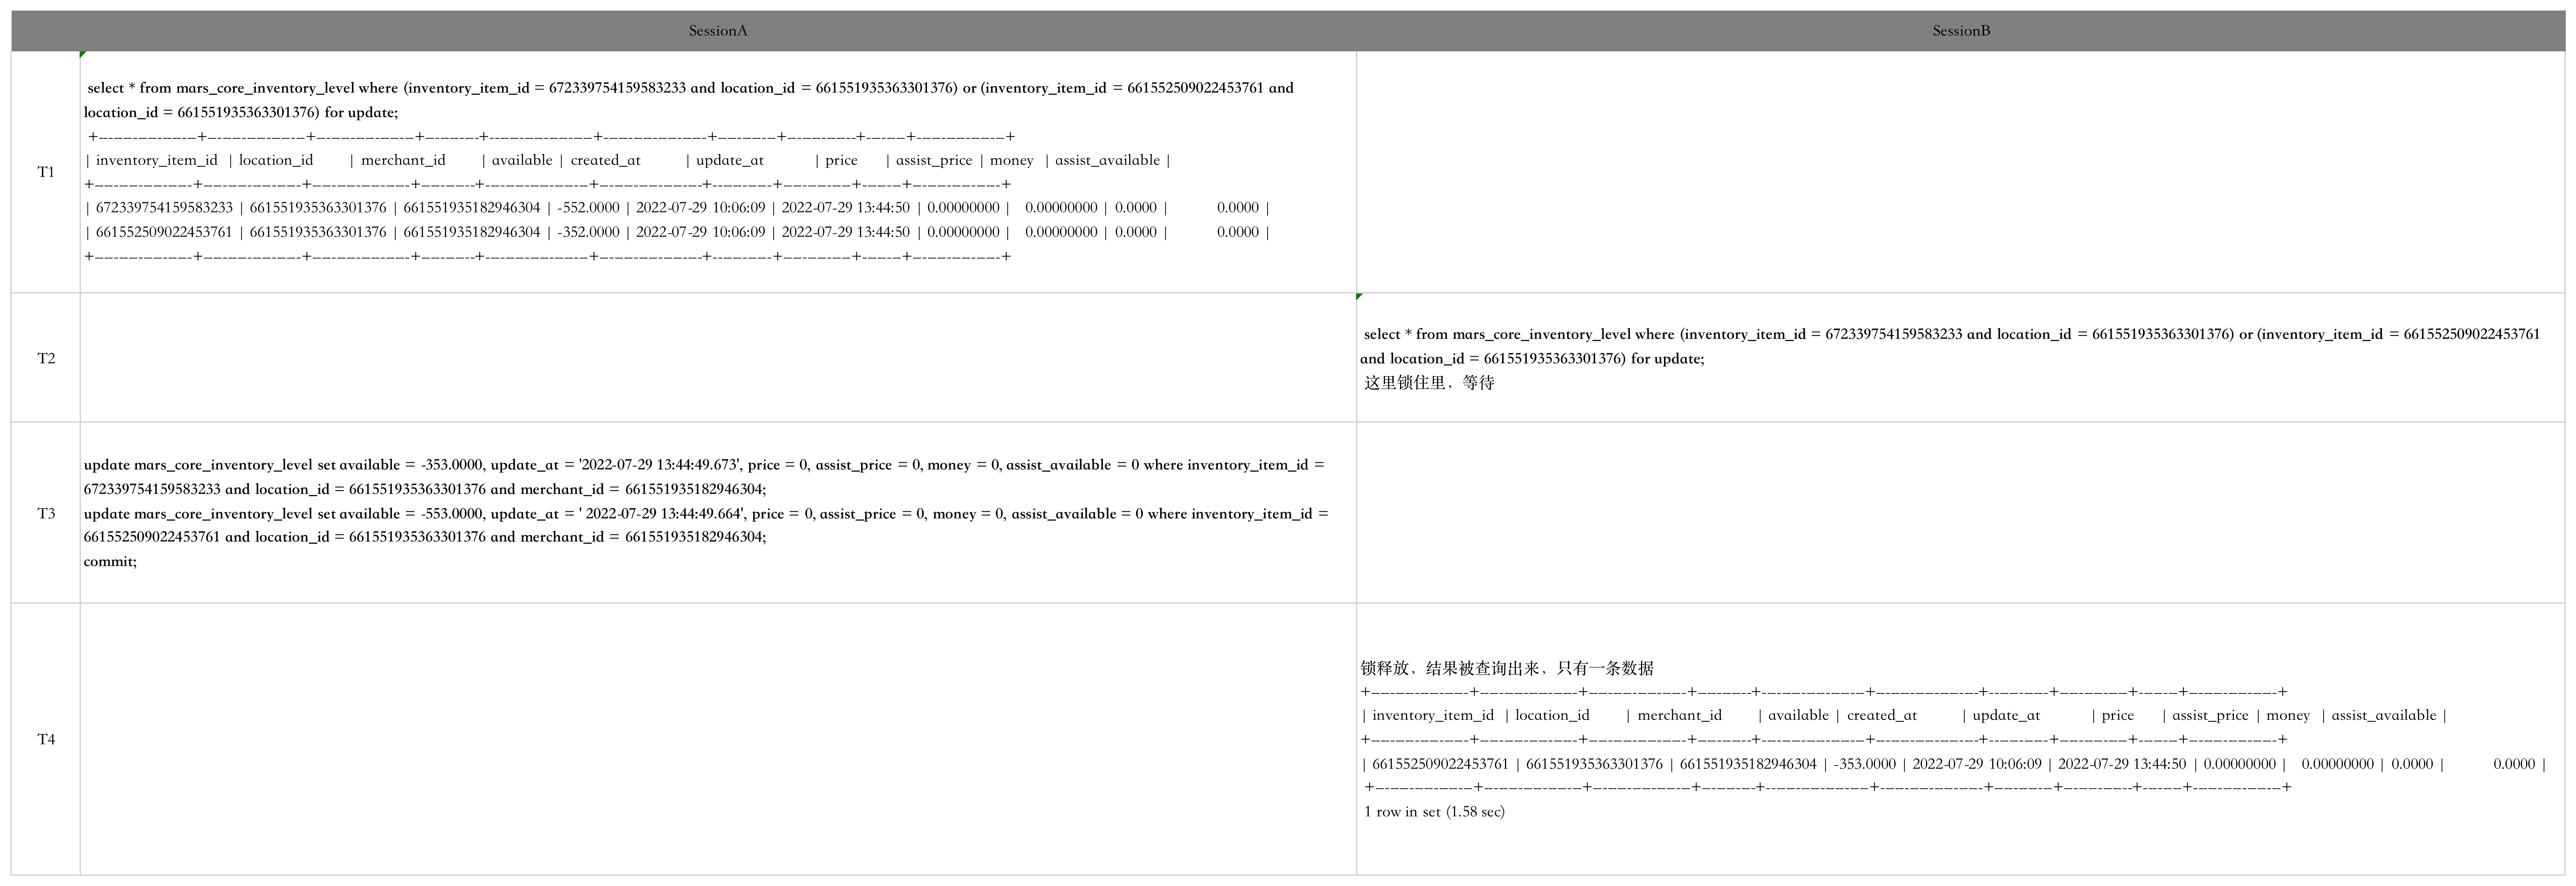
Task: Click the 'commit;' line in T3
Action: point(110,561)
